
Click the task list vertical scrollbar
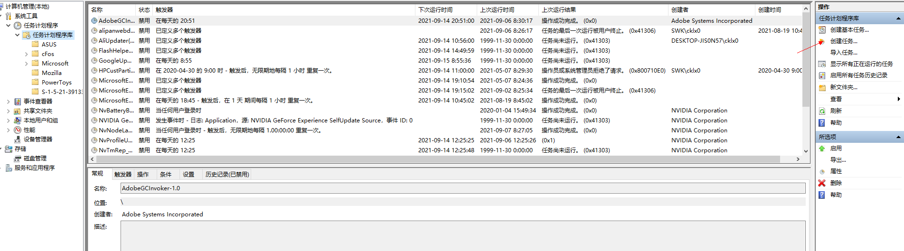tap(806, 80)
